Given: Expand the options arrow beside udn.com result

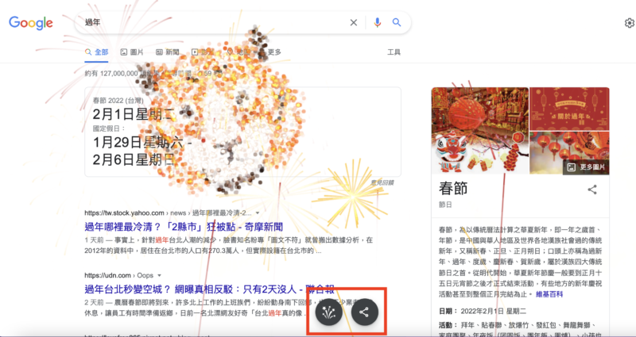Looking at the screenshot, I should (160, 275).
